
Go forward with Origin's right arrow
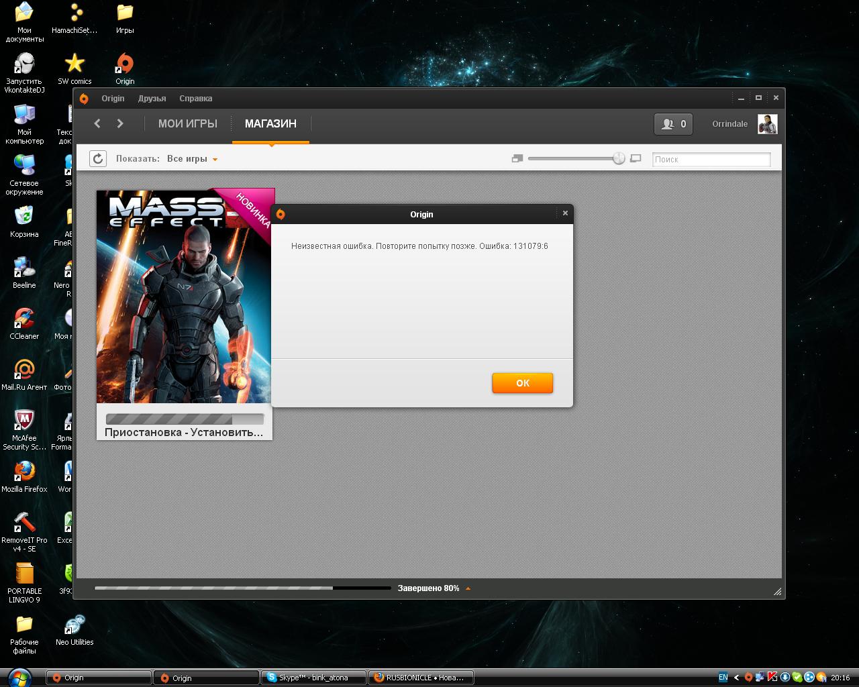120,123
